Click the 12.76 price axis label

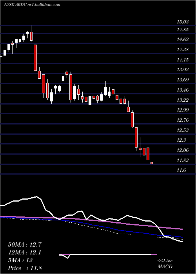[x=183, y=120]
